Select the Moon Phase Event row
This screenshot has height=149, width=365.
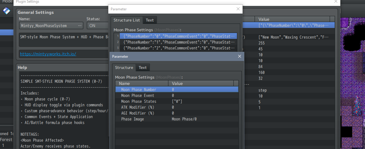(x=177, y=95)
